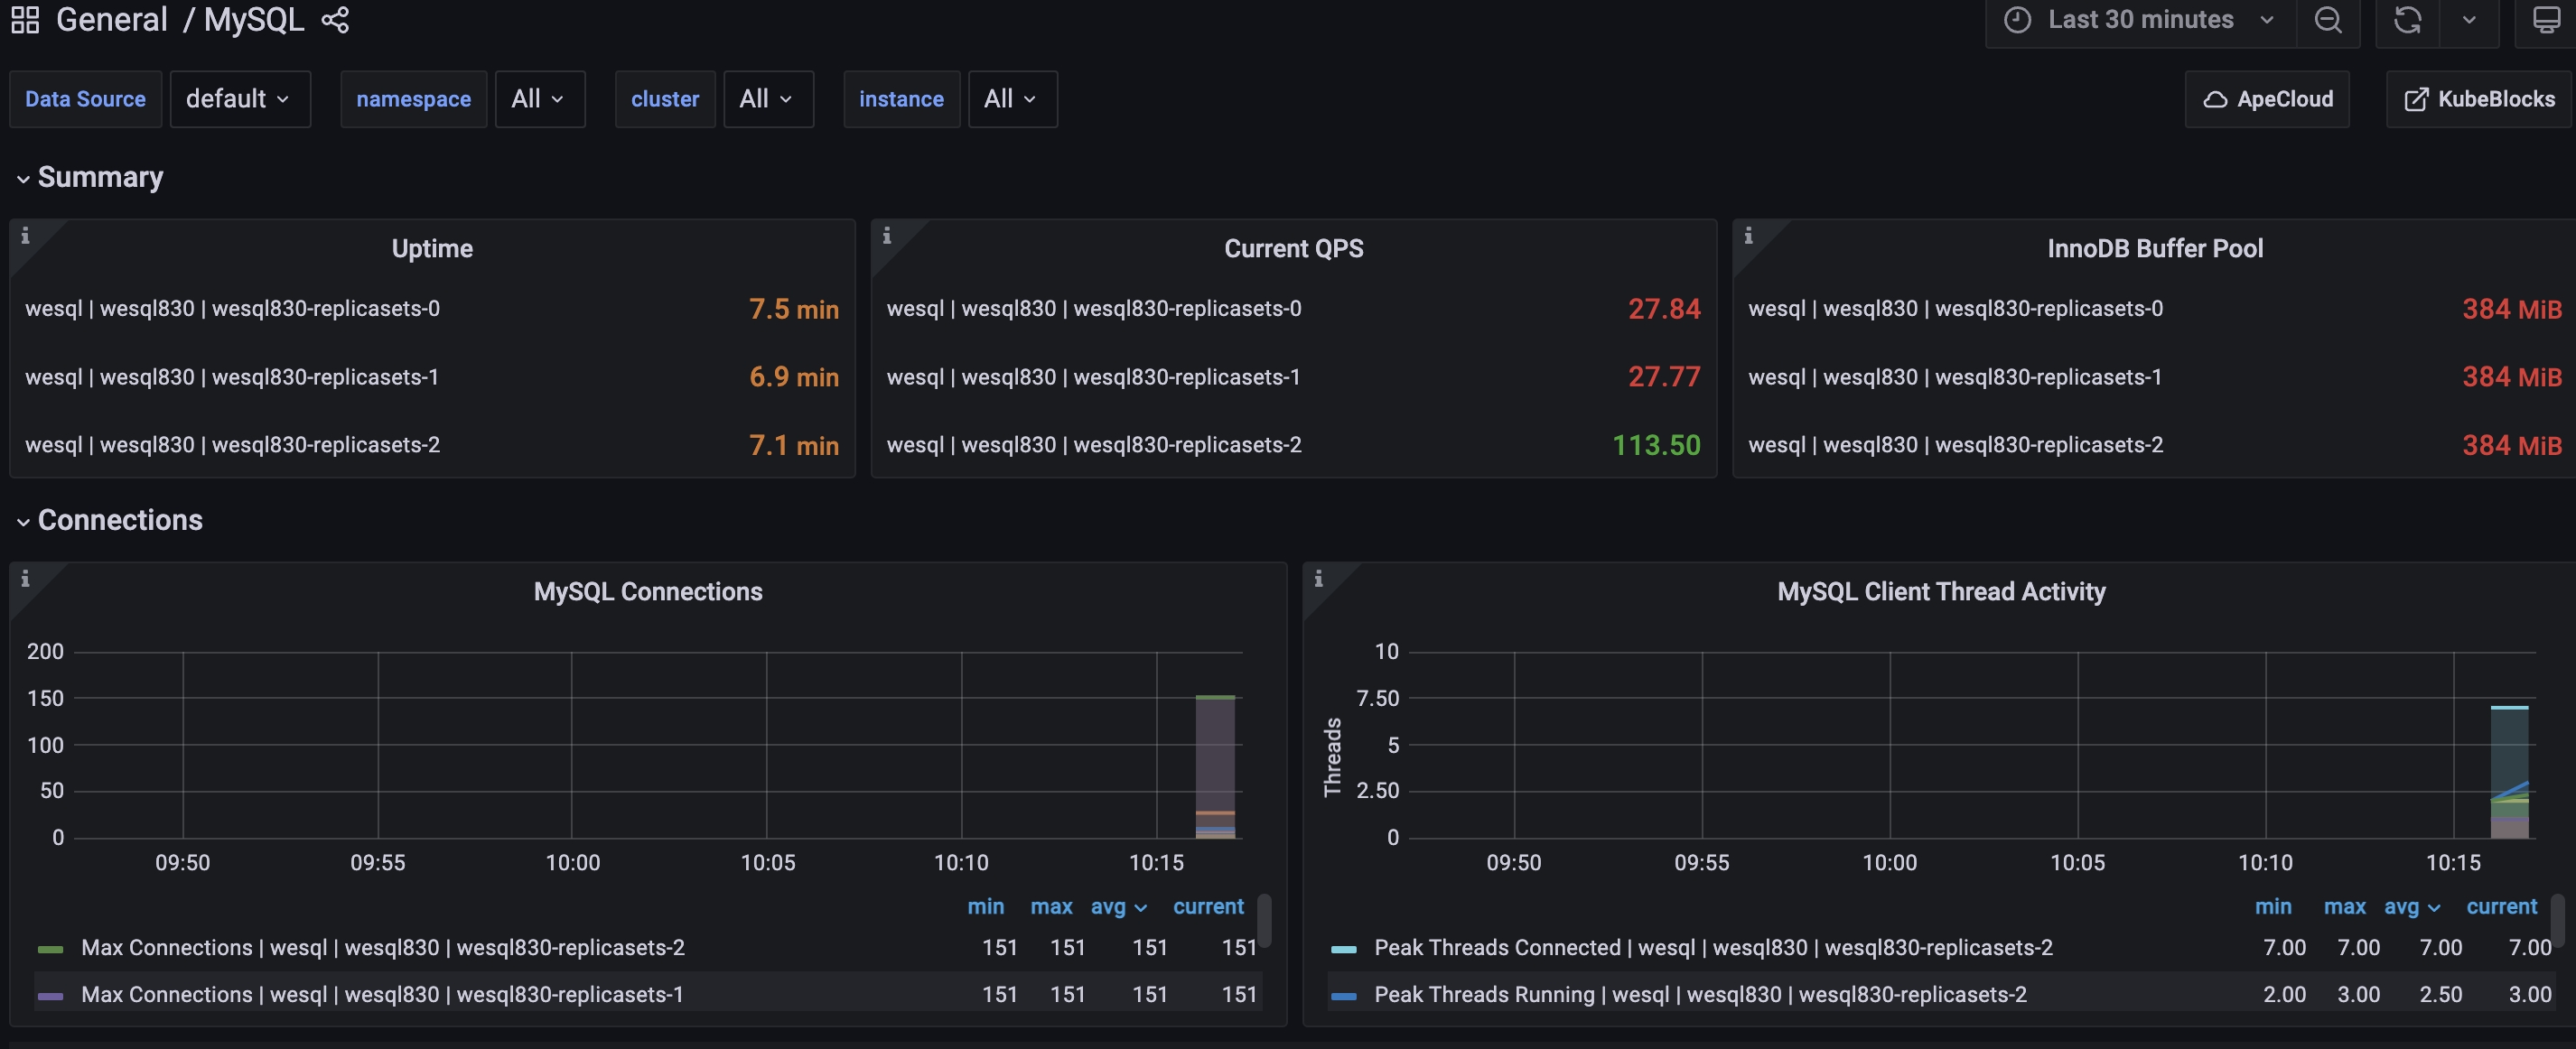This screenshot has height=1049, width=2576.
Task: Sort Thread Activity legend by min
Action: pos(2273,906)
